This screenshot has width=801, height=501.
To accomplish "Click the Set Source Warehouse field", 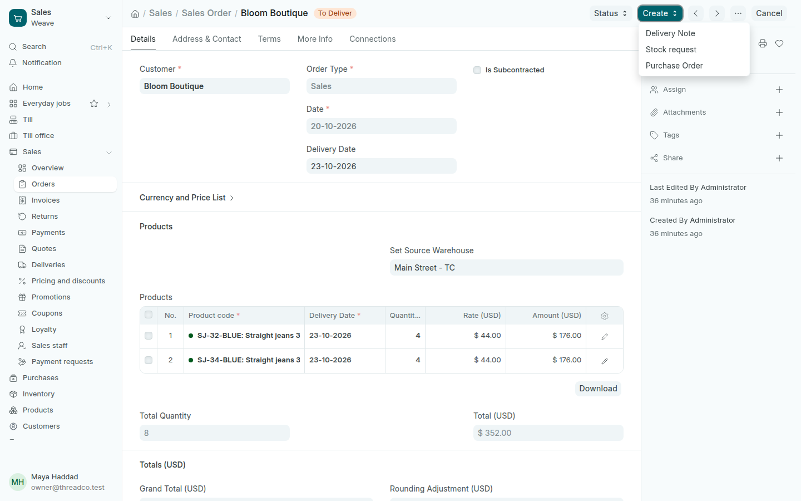I will 506,268.
